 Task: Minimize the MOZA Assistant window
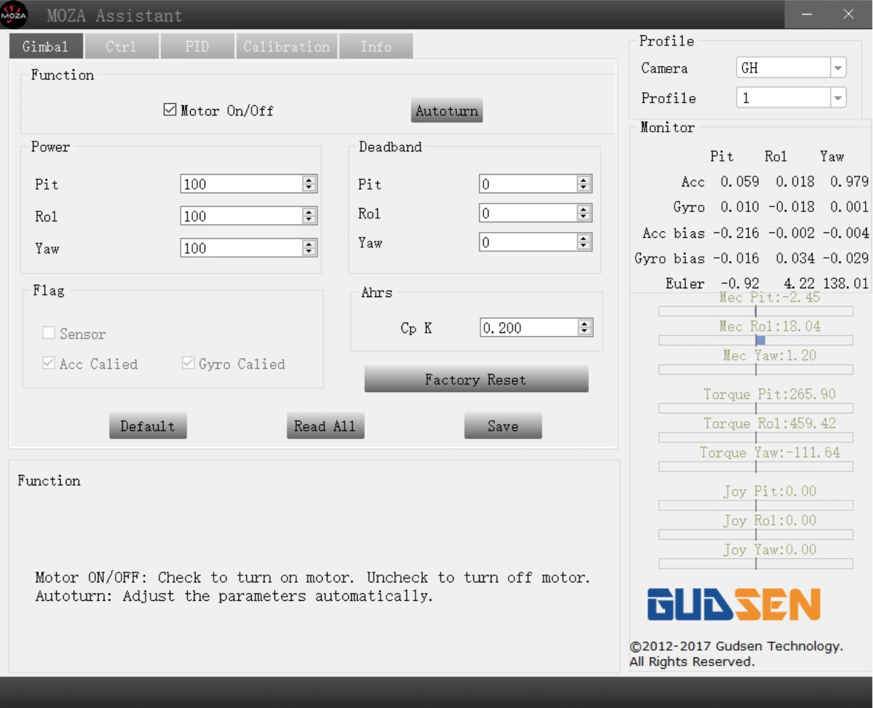coord(807,14)
